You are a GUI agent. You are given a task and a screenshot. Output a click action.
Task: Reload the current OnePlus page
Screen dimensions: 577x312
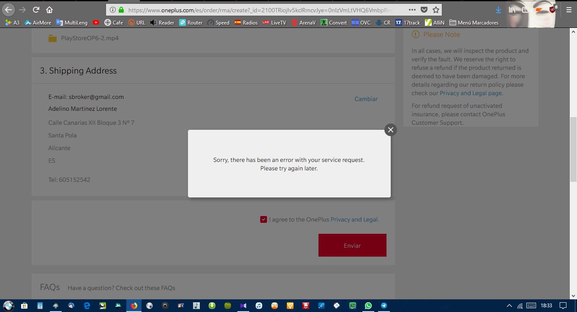(x=36, y=10)
